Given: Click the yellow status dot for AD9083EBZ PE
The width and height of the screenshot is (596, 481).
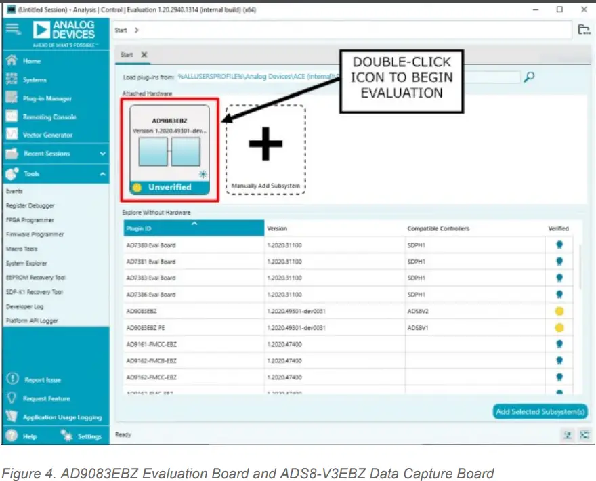Looking at the screenshot, I should point(559,327).
